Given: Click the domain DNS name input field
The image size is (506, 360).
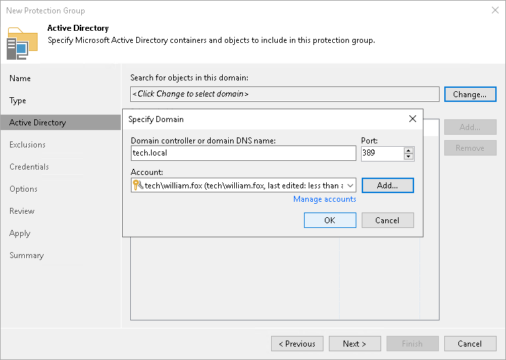Looking at the screenshot, I should pyautogui.click(x=243, y=154).
